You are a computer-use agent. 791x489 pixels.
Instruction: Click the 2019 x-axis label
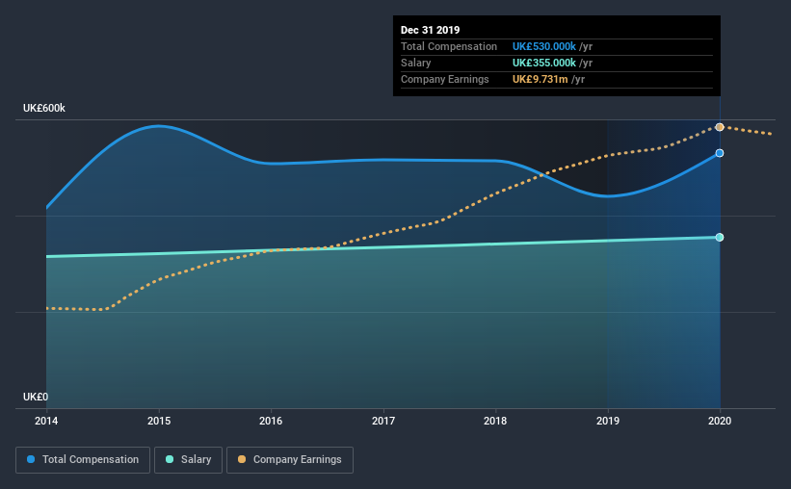pos(608,421)
